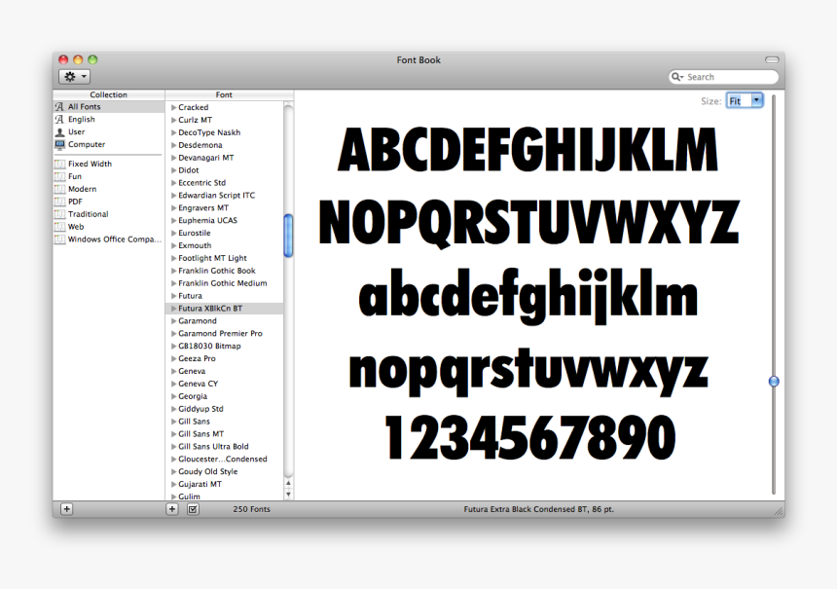The image size is (837, 589).
Task: Click the Computer fonts icon
Action: tap(60, 144)
